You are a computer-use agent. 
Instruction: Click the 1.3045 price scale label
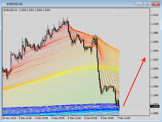click(x=155, y=51)
